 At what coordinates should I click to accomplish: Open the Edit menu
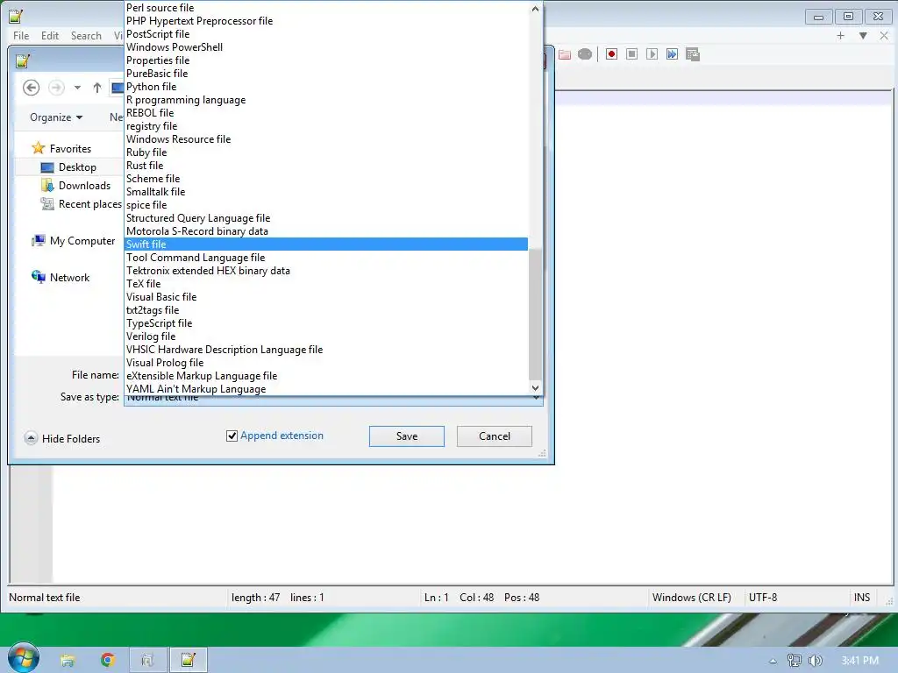50,35
